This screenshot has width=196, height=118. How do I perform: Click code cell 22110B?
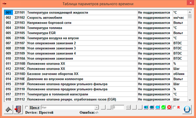click(x=20, y=64)
